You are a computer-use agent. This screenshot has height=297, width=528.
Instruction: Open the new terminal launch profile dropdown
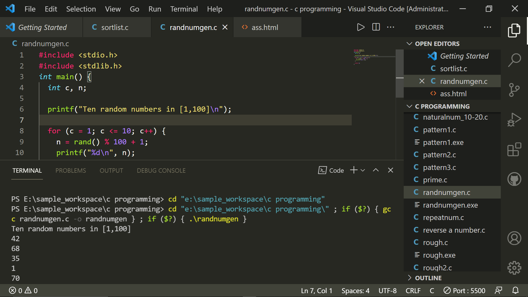[363, 170]
